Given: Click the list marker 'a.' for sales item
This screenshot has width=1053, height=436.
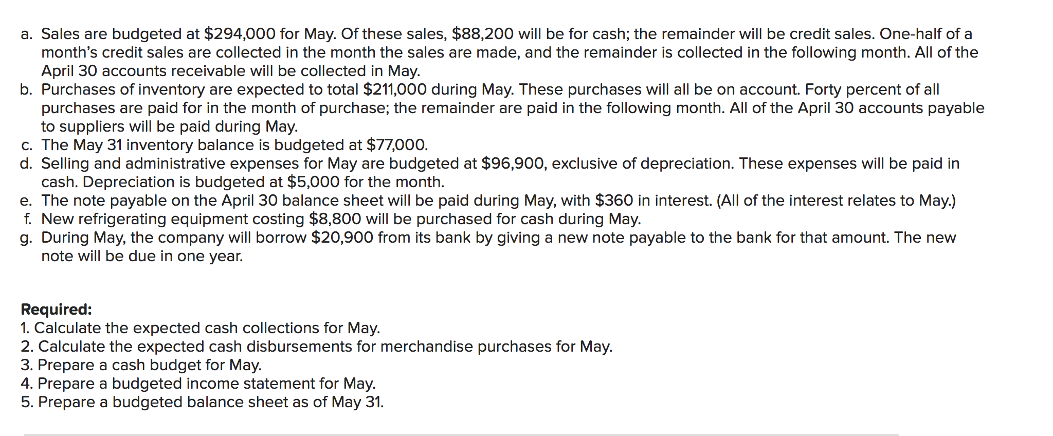Looking at the screenshot, I should (x=27, y=34).
